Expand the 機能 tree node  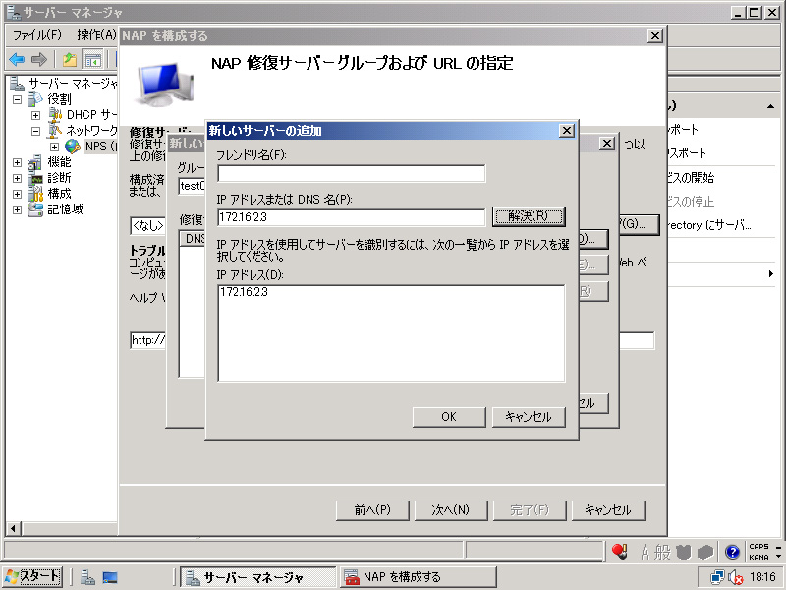tap(18, 162)
